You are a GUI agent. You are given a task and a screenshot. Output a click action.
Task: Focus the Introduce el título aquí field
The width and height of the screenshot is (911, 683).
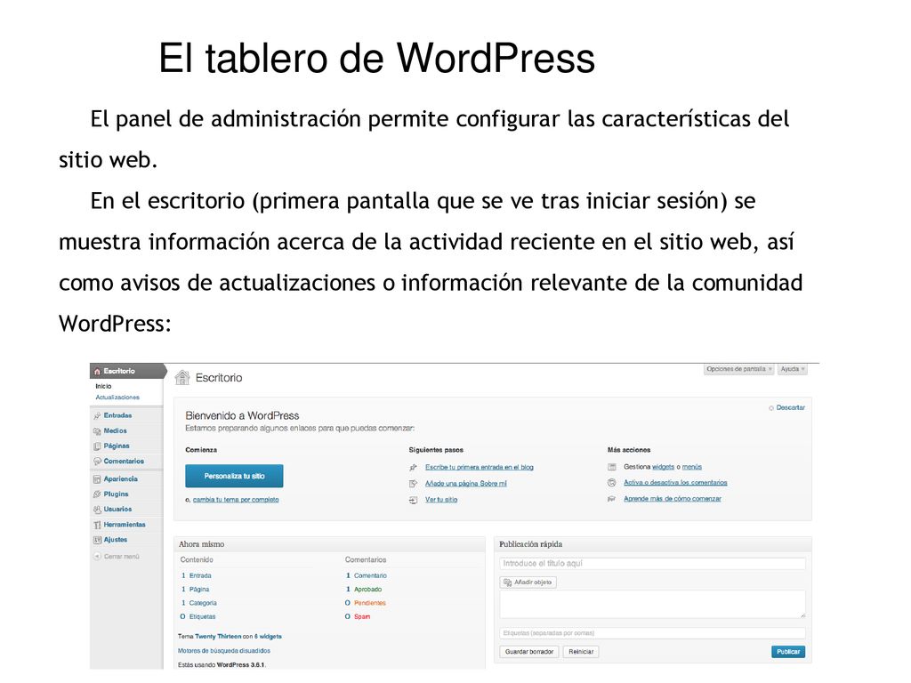(x=652, y=563)
